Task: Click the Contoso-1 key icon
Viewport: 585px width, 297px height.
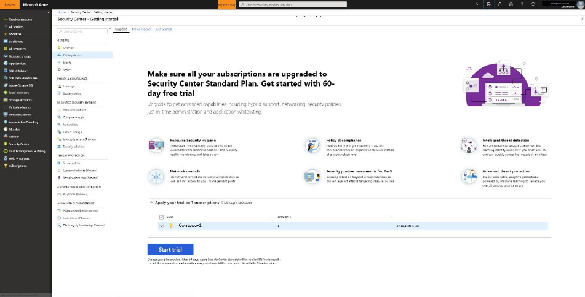Action: point(171,226)
